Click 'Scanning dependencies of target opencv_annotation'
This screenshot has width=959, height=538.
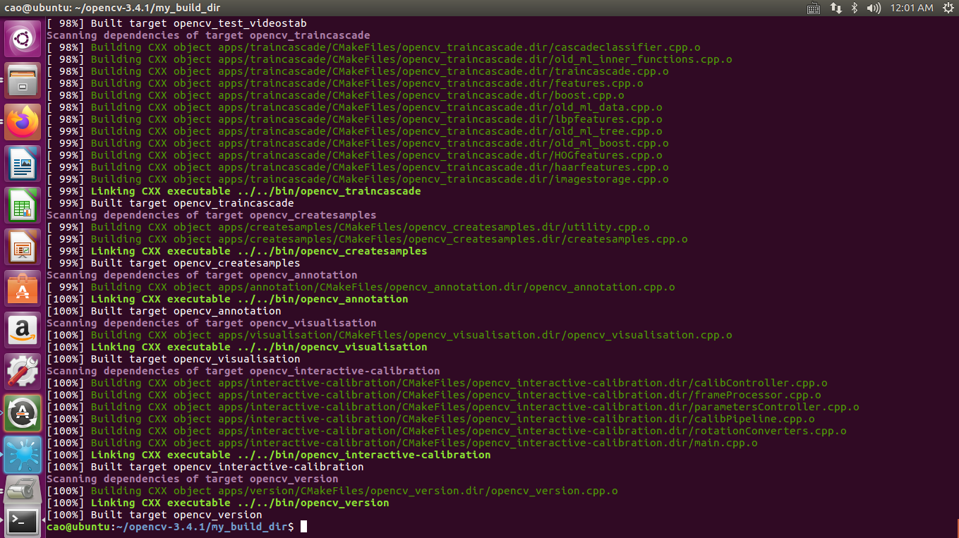click(202, 275)
